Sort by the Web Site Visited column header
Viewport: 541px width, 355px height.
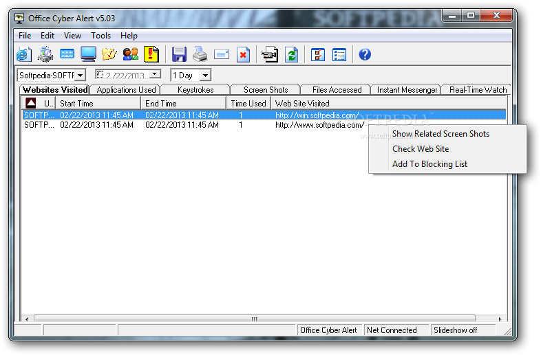tap(388, 103)
